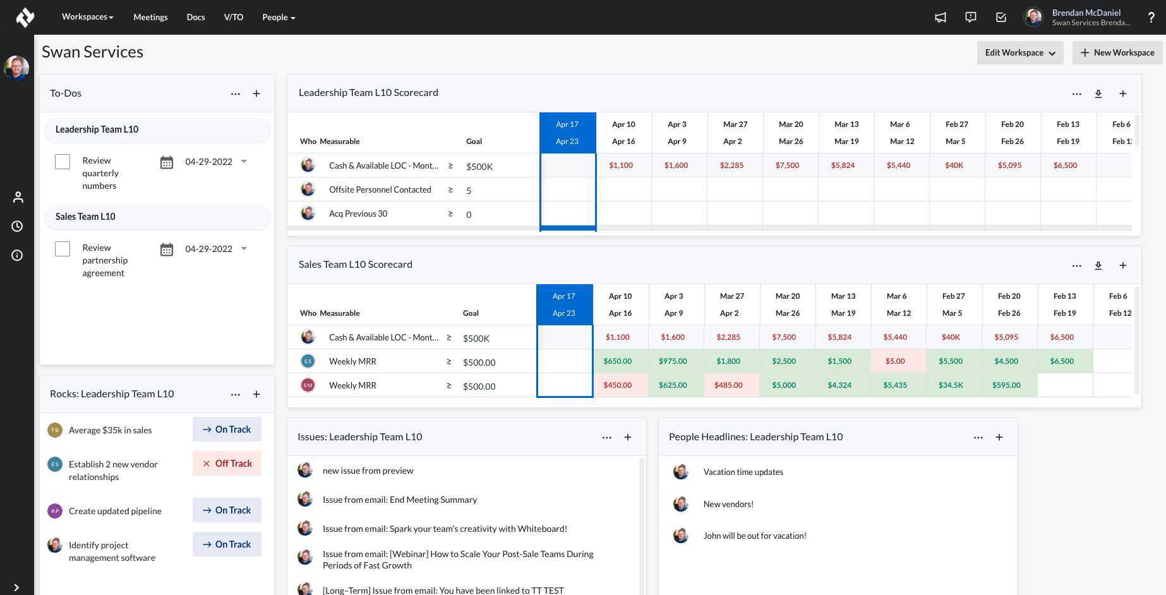Click Apr 17 cell for Offsite Personnel Contacted
Screen dimensions: 1166x595
point(567,189)
